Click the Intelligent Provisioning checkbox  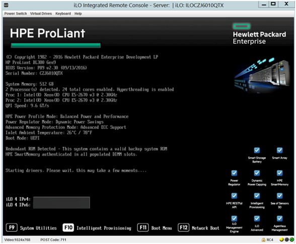click(257, 196)
